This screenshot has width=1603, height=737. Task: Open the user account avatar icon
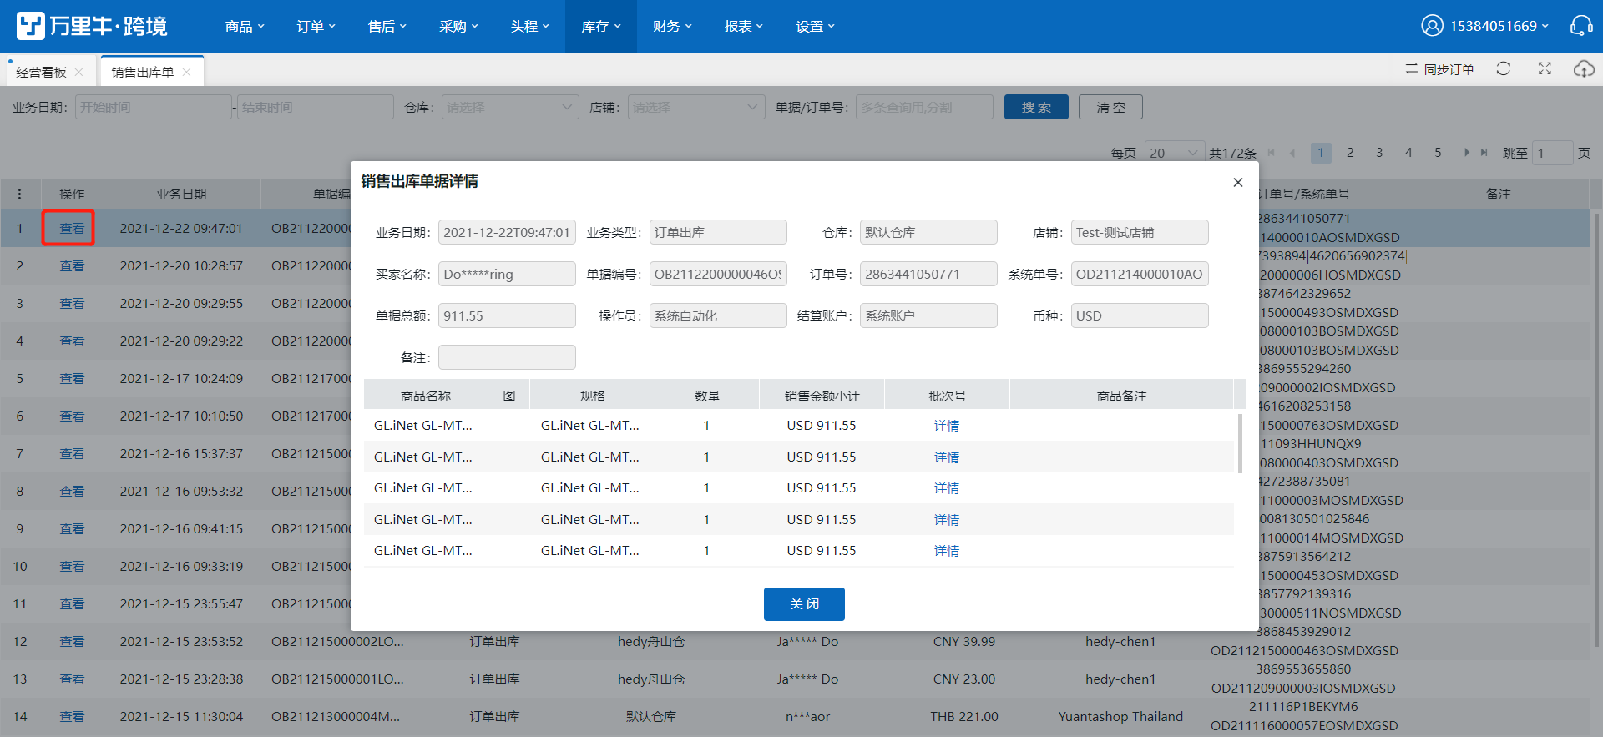coord(1432,26)
